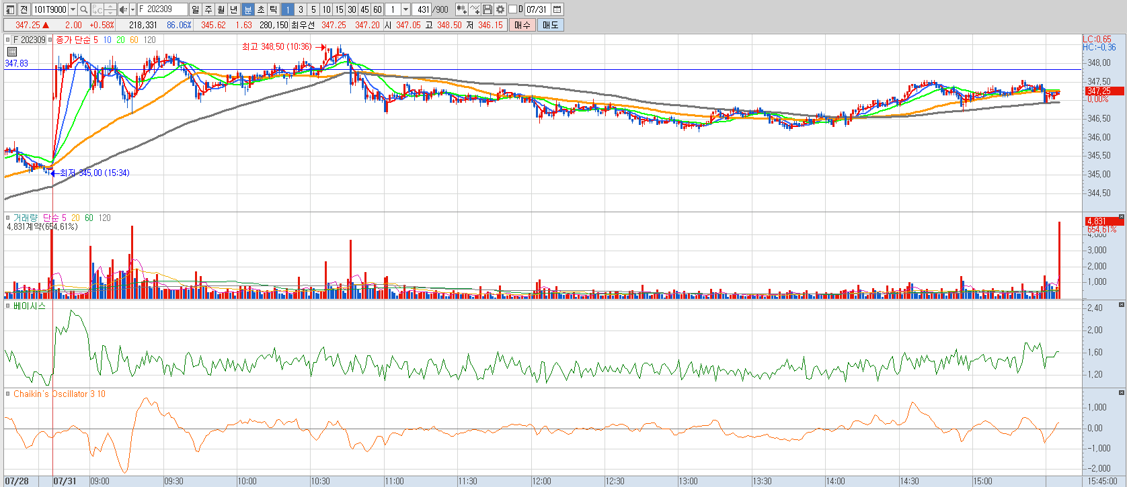
Task: Switch to tick chart period 틱
Action: [273, 9]
